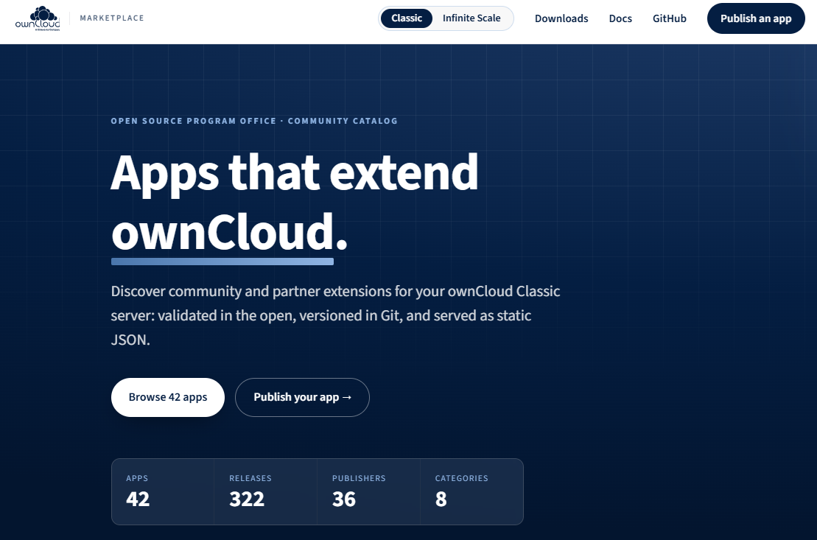Click Browse 42 apps button
The image size is (817, 540).
168,397
